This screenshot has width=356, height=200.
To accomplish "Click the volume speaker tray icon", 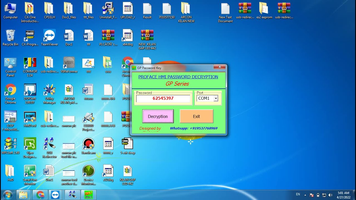I will pyautogui.click(x=330, y=195).
